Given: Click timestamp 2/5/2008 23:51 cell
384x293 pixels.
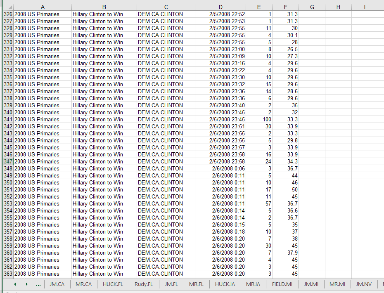Looking at the screenshot, I should pyautogui.click(x=220, y=127).
